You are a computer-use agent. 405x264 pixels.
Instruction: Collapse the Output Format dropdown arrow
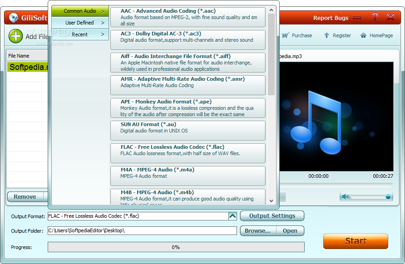[x=232, y=216]
